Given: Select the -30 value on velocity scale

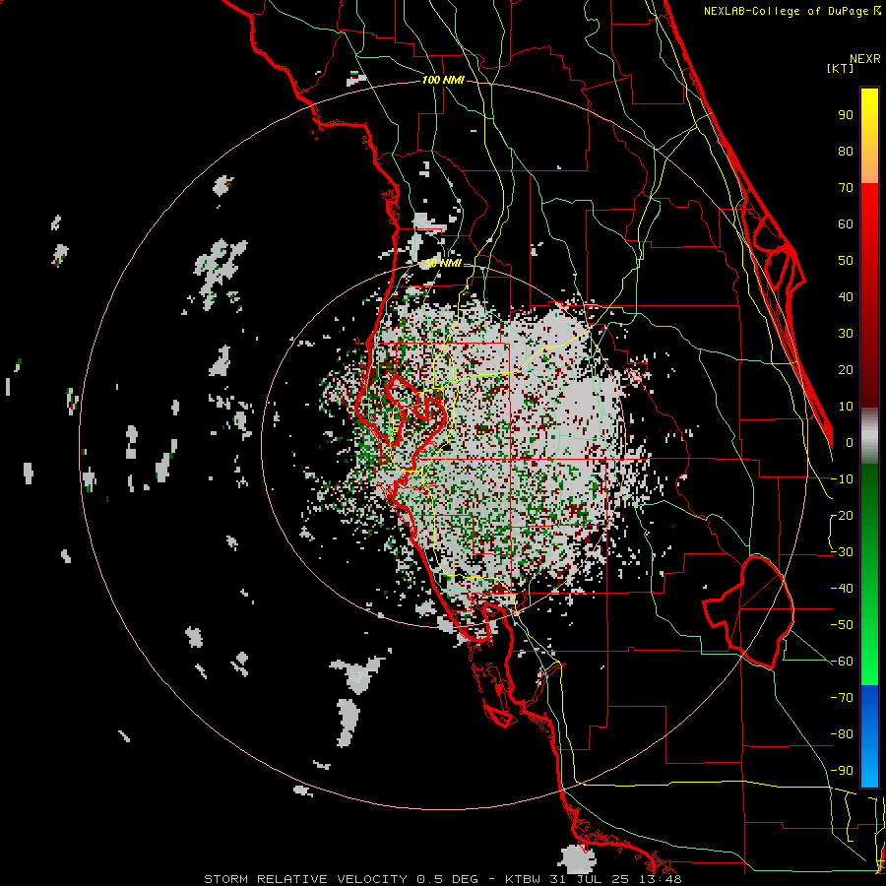Looking at the screenshot, I should coord(842,552).
